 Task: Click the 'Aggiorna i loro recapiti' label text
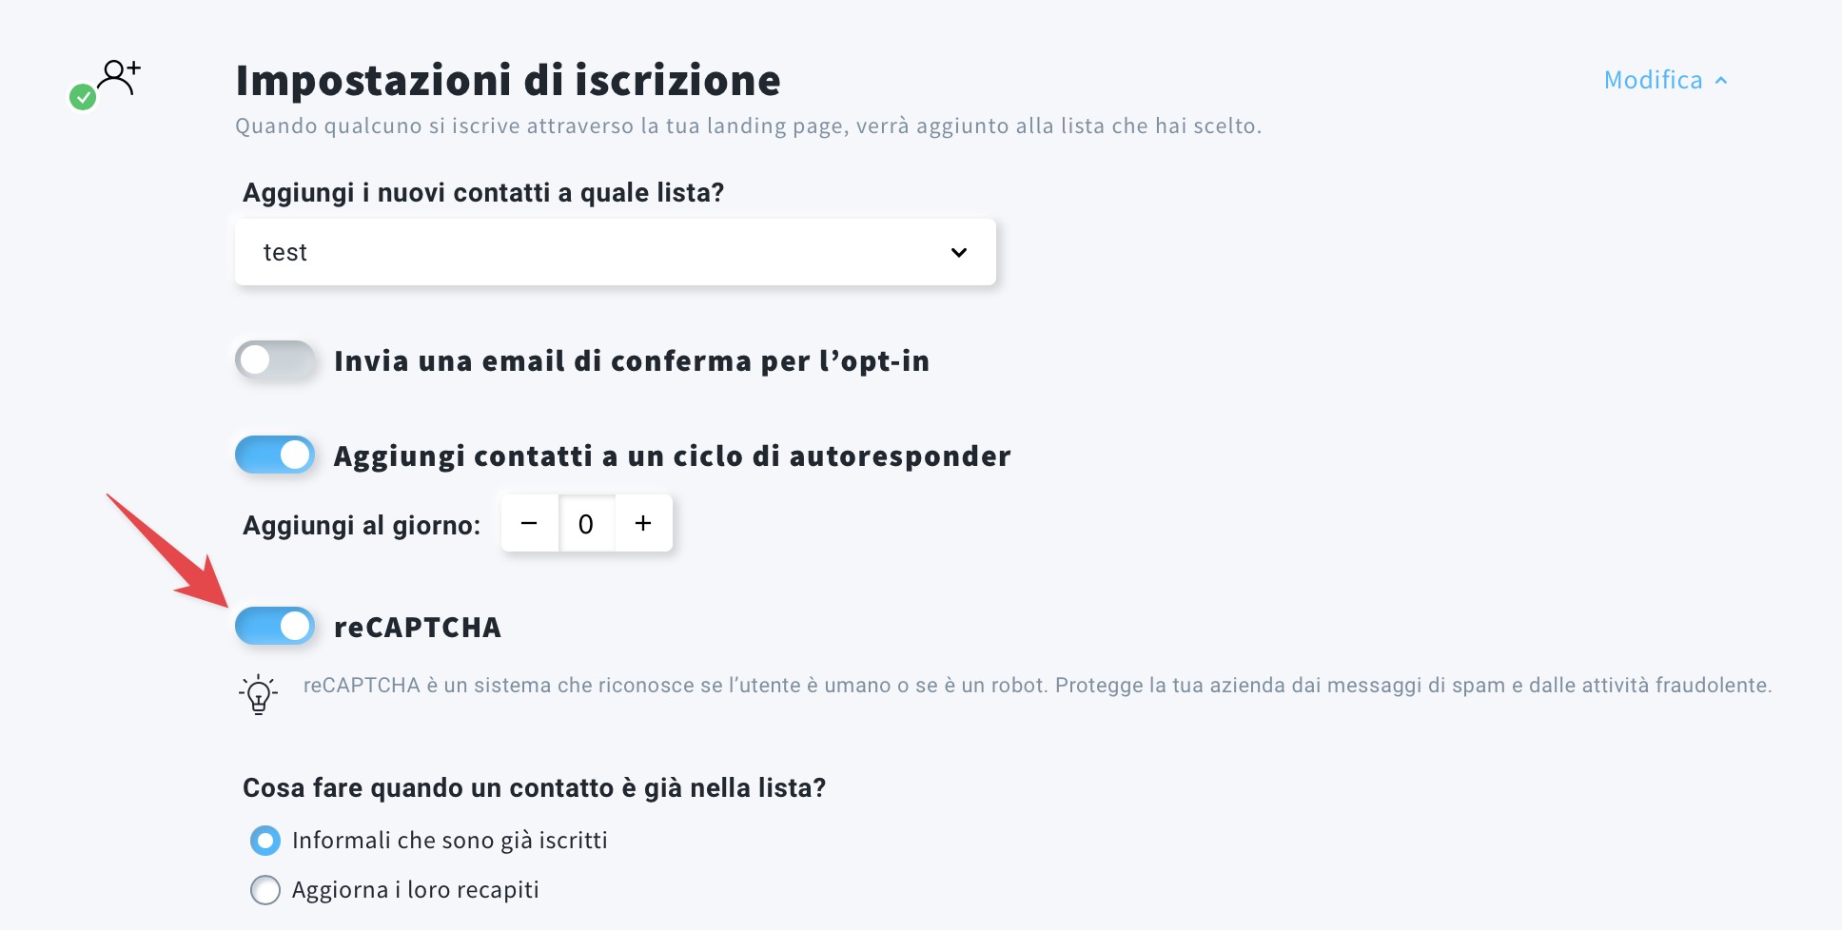[x=415, y=890]
